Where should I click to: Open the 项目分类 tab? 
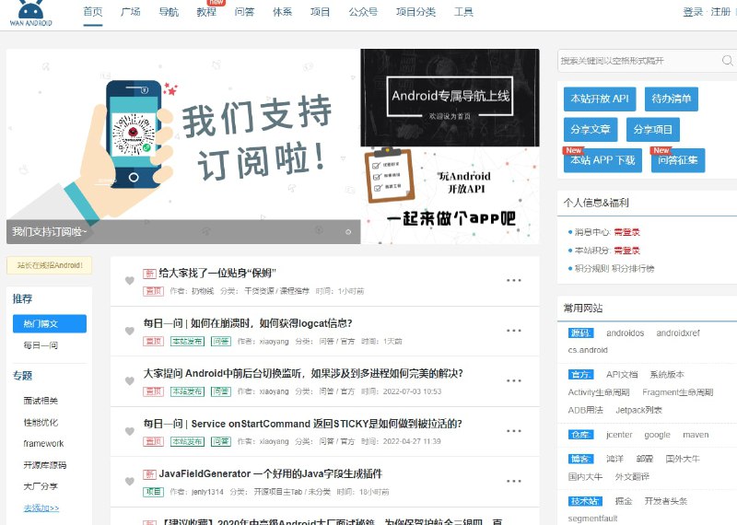[x=415, y=12]
